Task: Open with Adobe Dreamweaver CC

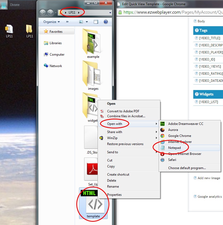Action: (190, 124)
